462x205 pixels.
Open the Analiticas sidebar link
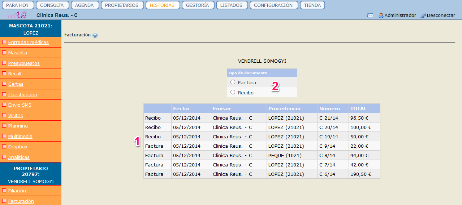(x=19, y=157)
